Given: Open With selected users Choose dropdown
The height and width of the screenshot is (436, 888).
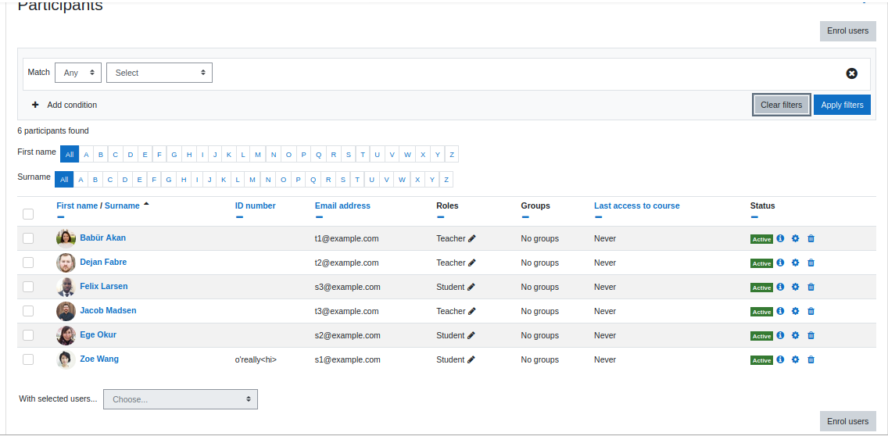Looking at the screenshot, I should pyautogui.click(x=180, y=399).
